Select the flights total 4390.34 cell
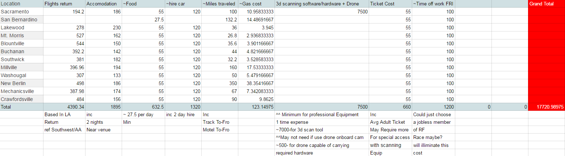Viewport: 565px width, 156px height. (64, 107)
